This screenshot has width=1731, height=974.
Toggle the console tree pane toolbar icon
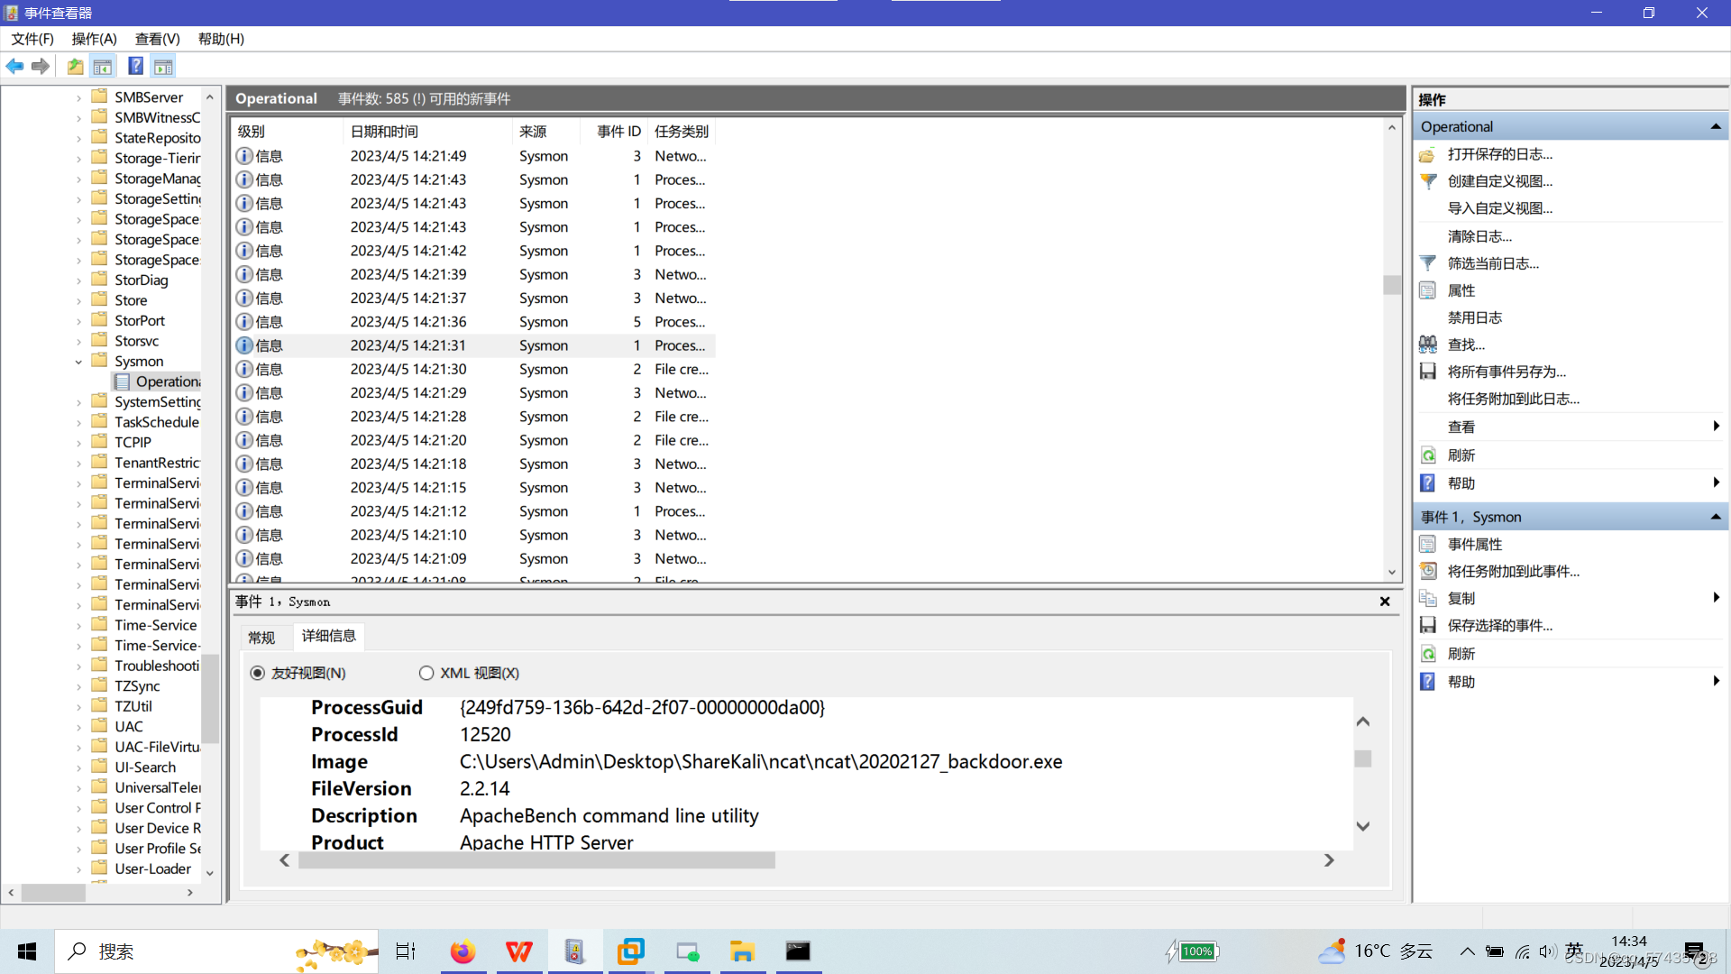pos(103,66)
